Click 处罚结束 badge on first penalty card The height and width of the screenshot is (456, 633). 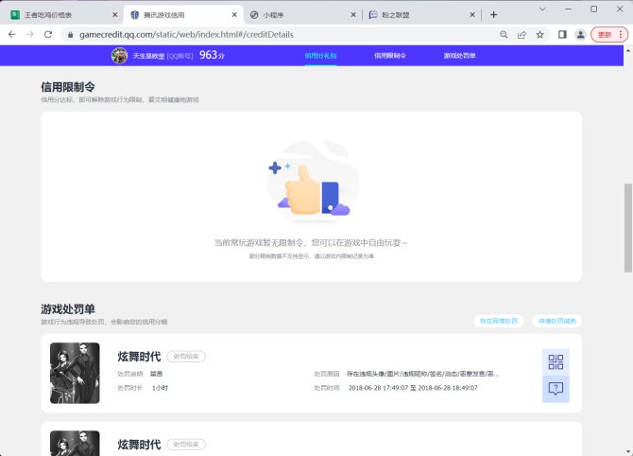(x=186, y=357)
